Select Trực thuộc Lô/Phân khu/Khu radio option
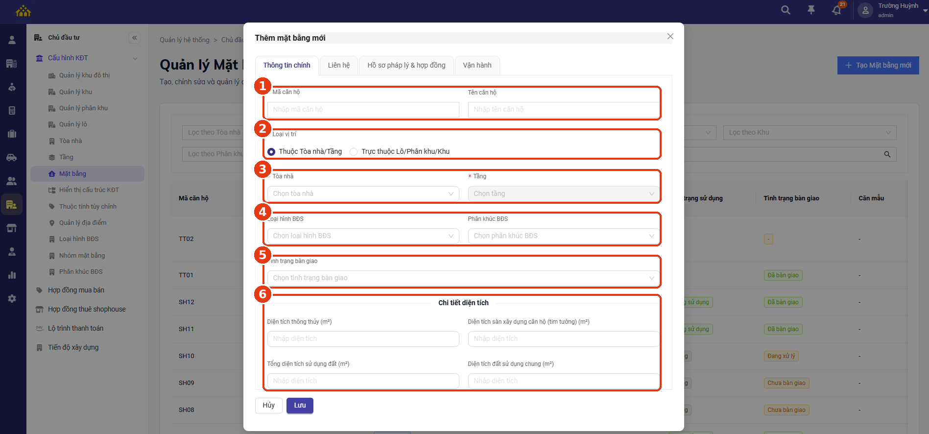The height and width of the screenshot is (434, 929). pyautogui.click(x=354, y=152)
